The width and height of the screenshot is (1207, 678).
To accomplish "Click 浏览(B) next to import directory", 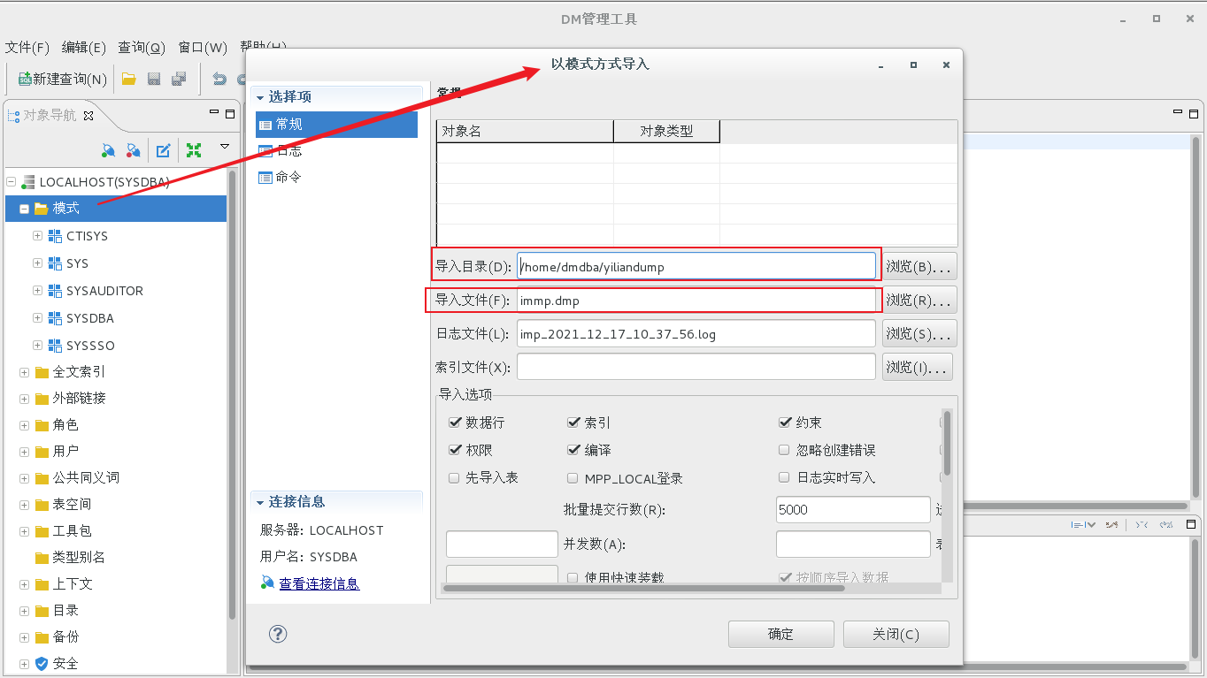I will 920,266.
